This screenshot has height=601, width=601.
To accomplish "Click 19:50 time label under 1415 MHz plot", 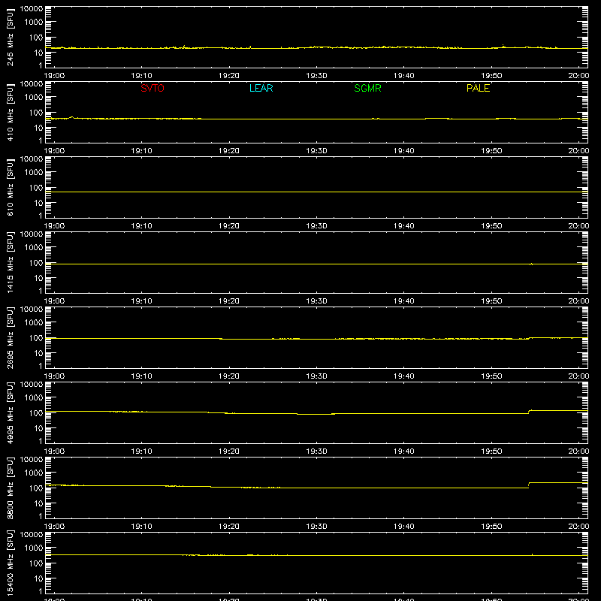I will (491, 301).
